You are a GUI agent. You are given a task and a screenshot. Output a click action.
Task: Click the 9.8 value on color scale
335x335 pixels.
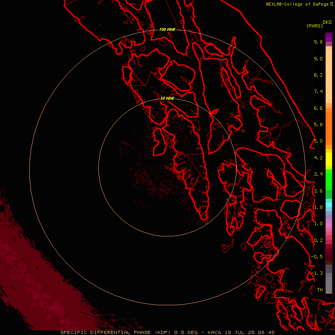318,42
